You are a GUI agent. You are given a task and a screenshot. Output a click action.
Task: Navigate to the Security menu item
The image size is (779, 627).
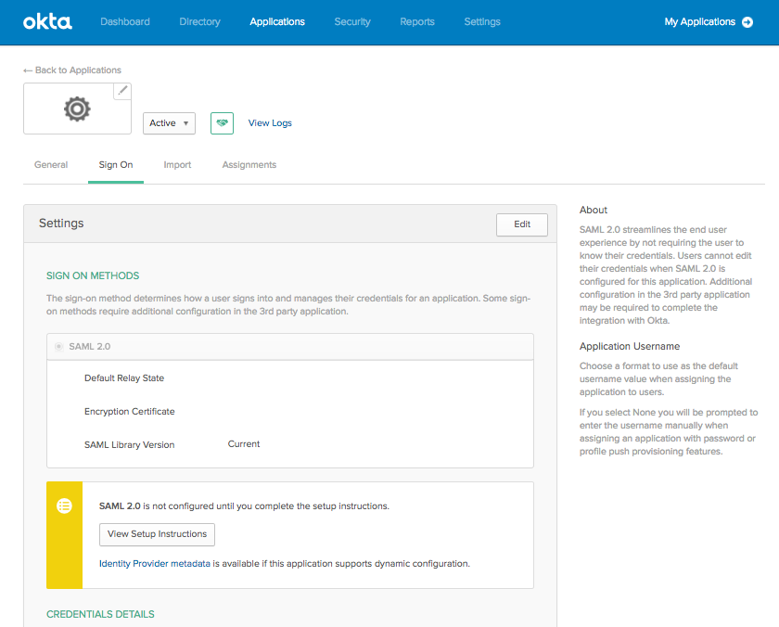352,21
